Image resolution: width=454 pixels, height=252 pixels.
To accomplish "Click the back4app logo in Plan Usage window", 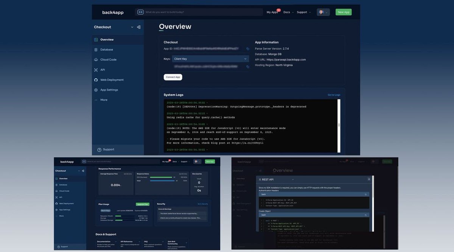I will (x=67, y=162).
